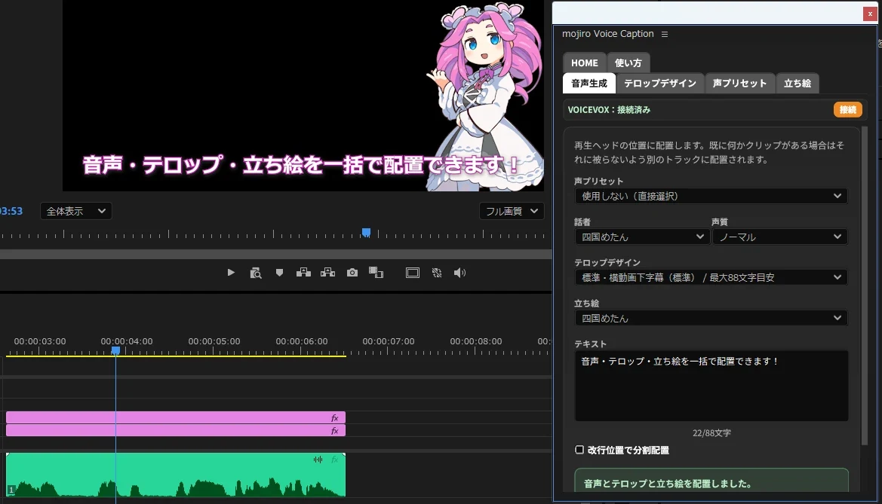882x504 pixels.
Task: Click the 音声とテロップと立ち絵を配置しました message
Action: [x=668, y=483]
